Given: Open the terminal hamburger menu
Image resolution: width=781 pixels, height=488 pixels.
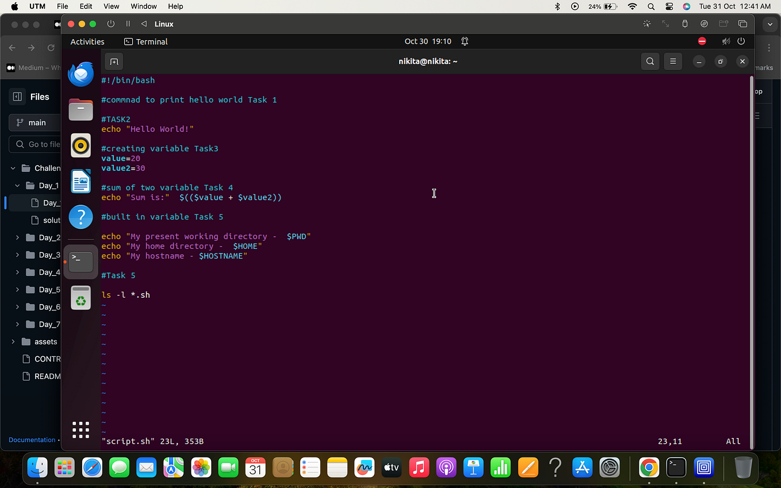Looking at the screenshot, I should [x=673, y=61].
